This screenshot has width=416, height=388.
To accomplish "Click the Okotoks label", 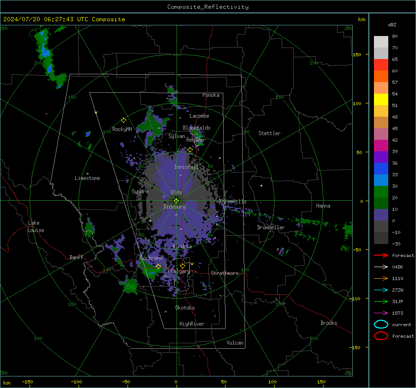I will click(x=185, y=308).
